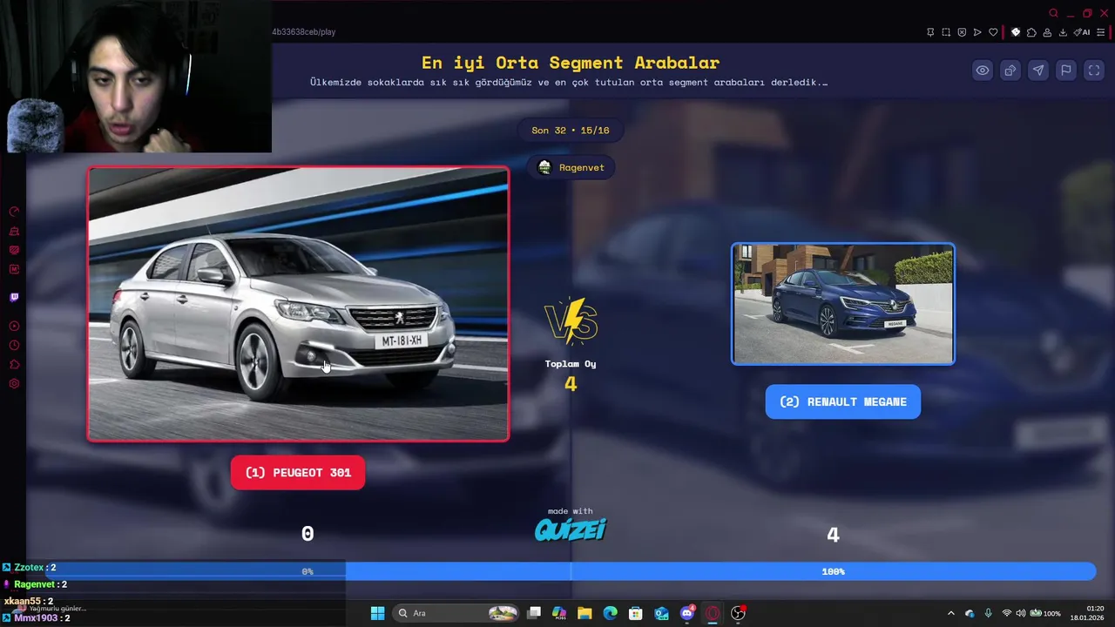Click the address bar URL

tap(304, 32)
